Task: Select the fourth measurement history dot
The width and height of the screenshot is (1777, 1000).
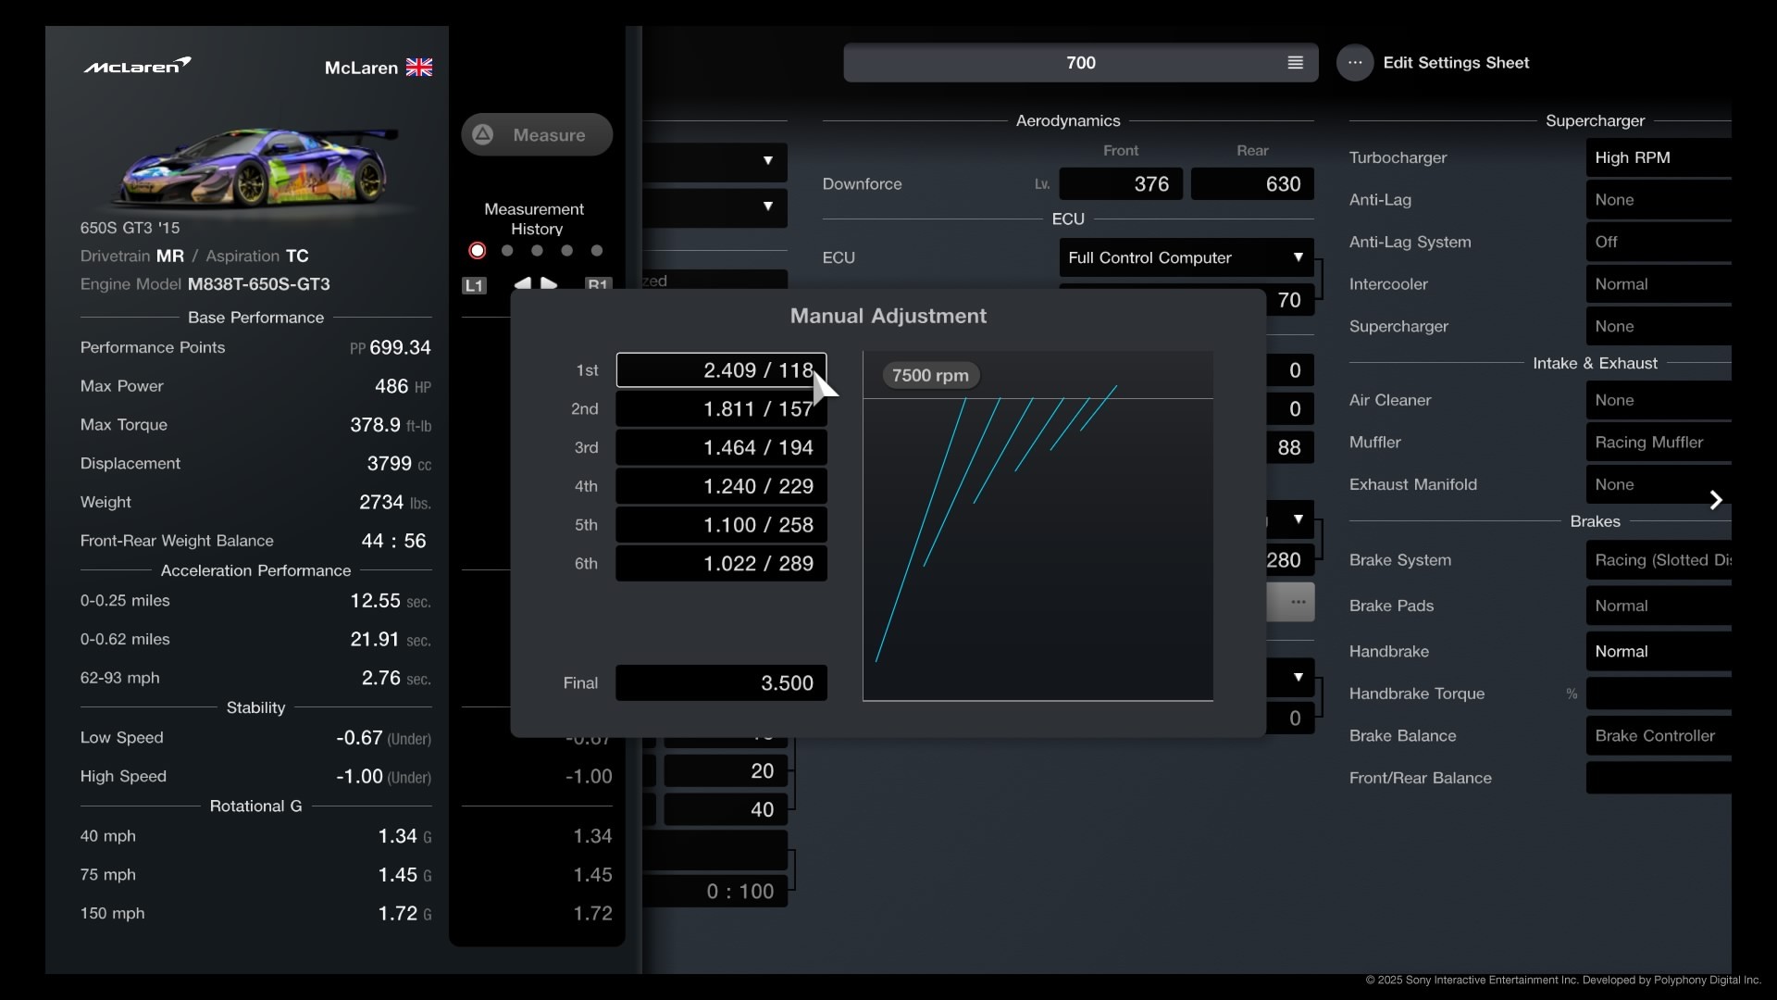Action: 567,251
